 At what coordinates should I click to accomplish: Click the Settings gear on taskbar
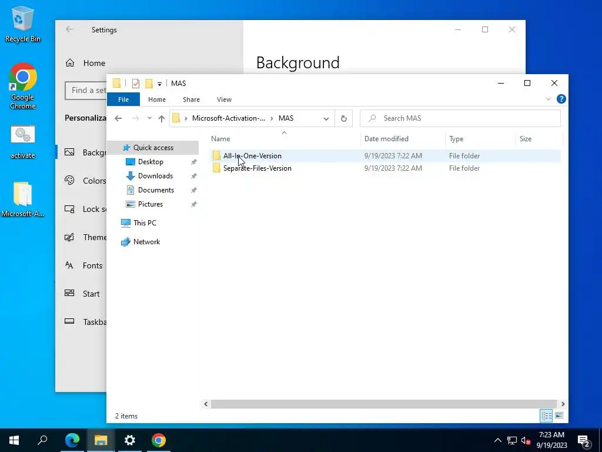[x=130, y=440]
